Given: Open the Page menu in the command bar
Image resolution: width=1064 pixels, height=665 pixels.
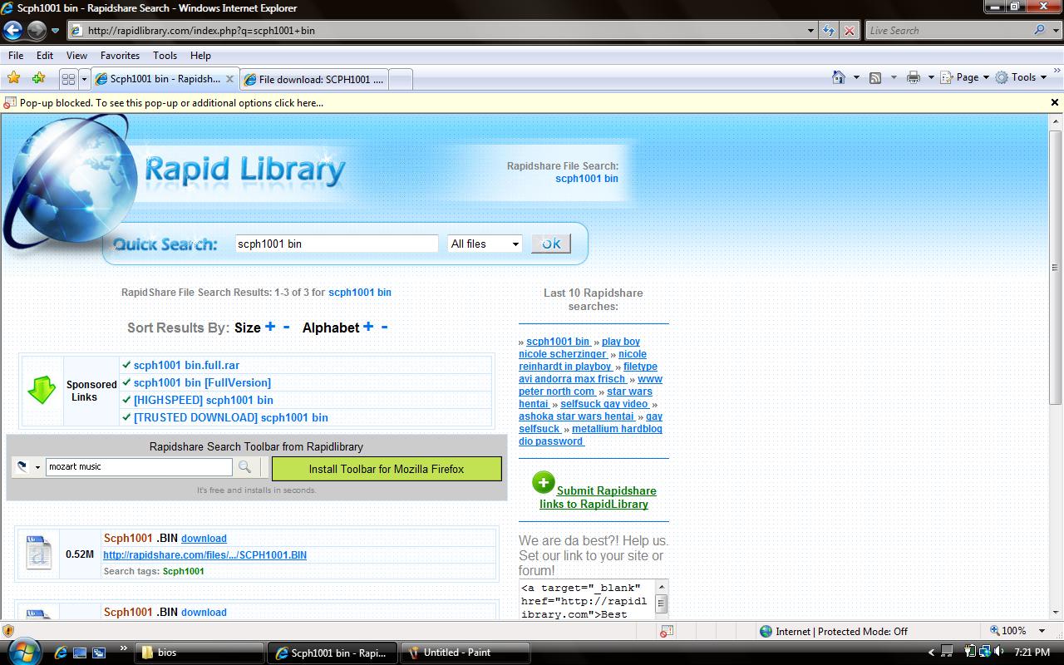Looking at the screenshot, I should point(964,77).
